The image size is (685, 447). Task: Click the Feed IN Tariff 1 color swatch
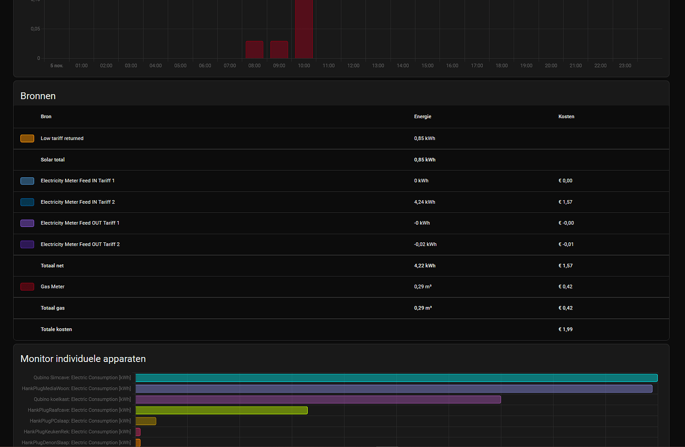27,181
